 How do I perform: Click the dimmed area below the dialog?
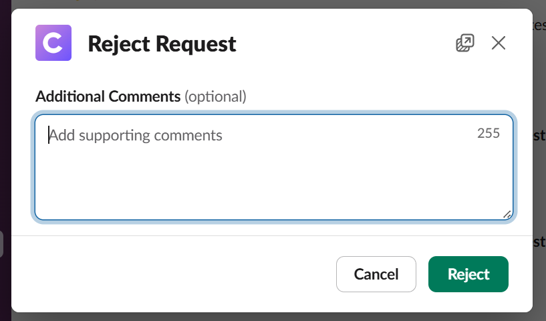[x=267, y=316]
